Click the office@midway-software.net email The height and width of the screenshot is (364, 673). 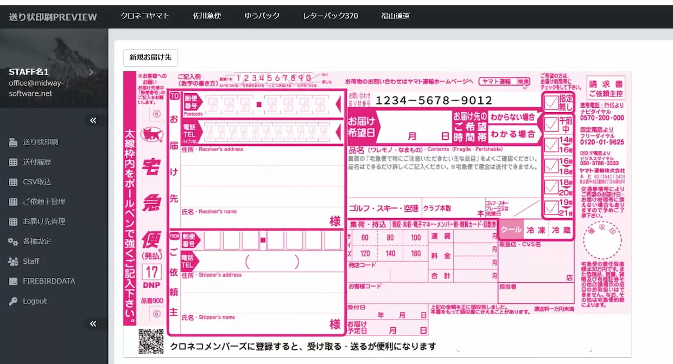(x=36, y=88)
